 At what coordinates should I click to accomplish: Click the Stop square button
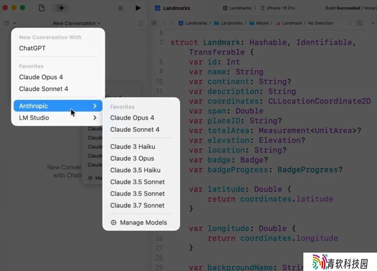pos(120,8)
